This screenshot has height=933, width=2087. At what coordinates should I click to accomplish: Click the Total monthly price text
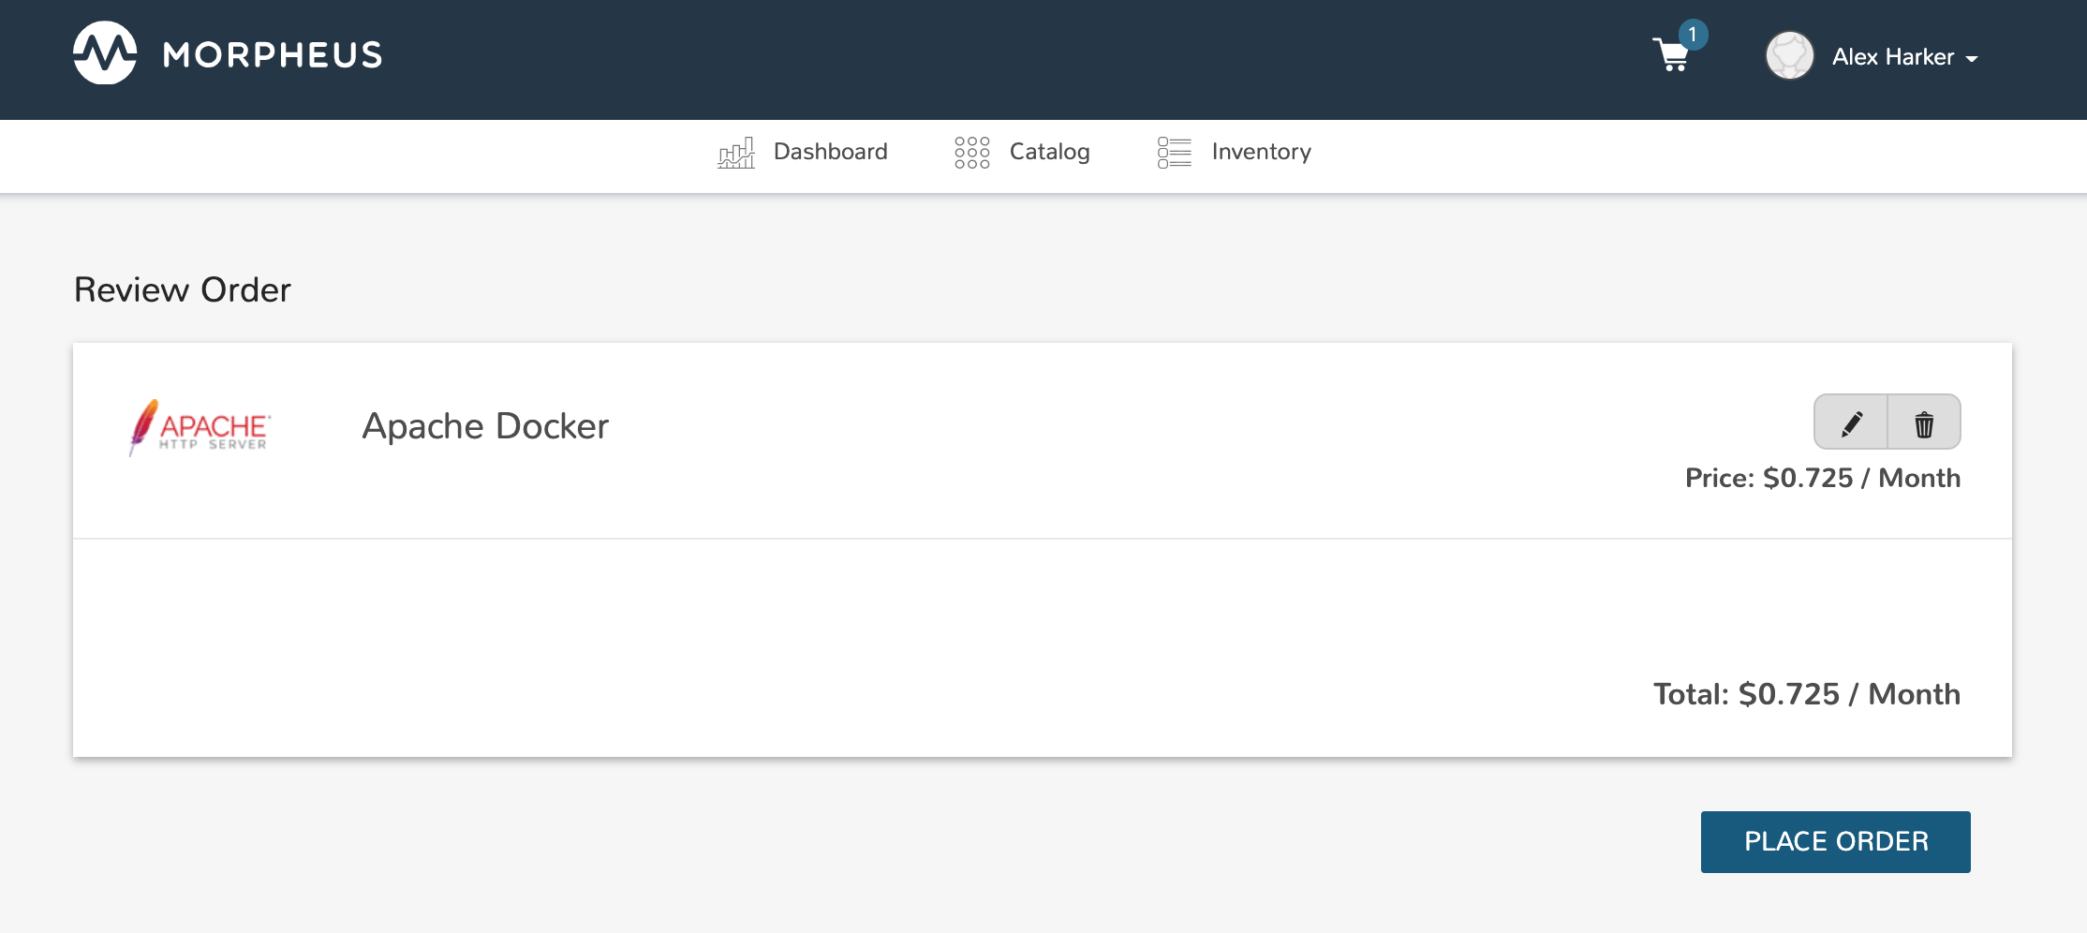click(1806, 694)
